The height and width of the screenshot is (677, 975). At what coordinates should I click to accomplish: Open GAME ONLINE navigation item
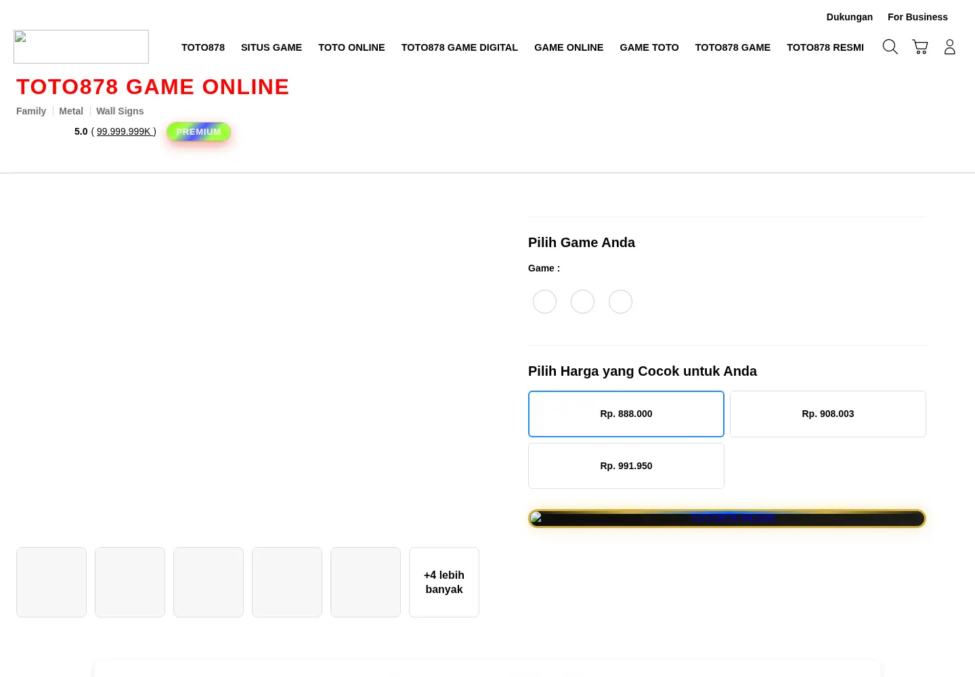point(569,47)
